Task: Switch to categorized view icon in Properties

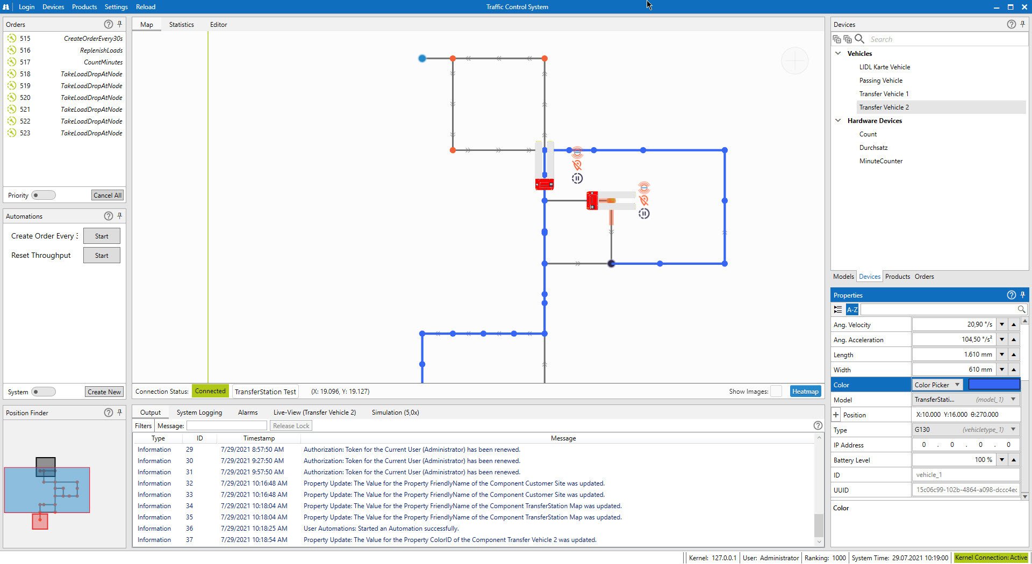Action: (x=838, y=309)
